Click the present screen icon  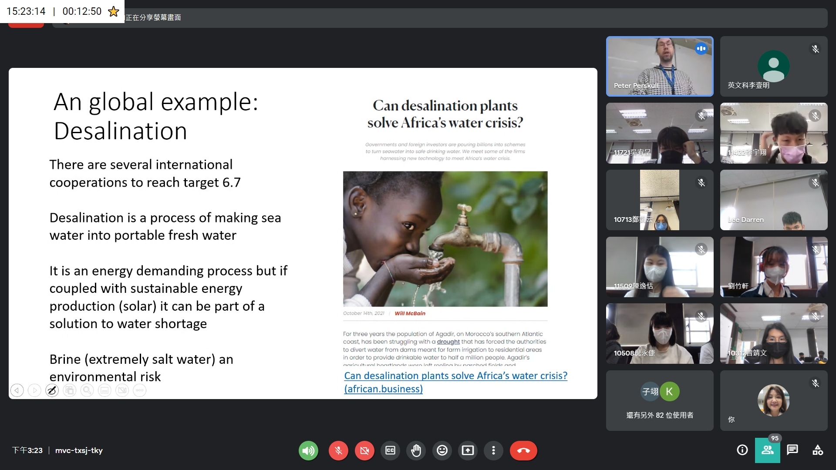468,450
